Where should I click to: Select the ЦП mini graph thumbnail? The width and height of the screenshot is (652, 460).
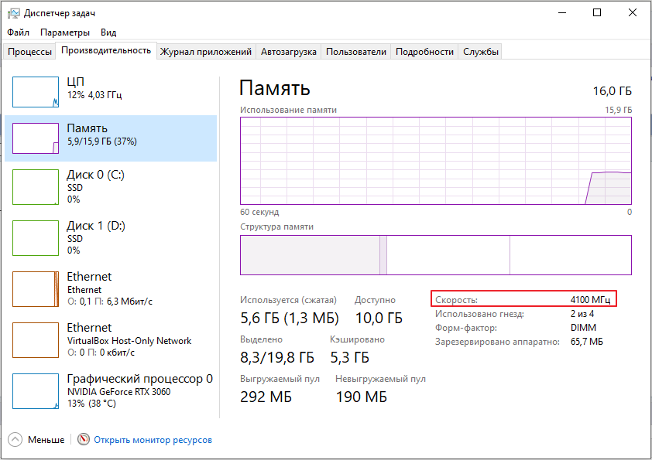[x=36, y=92]
